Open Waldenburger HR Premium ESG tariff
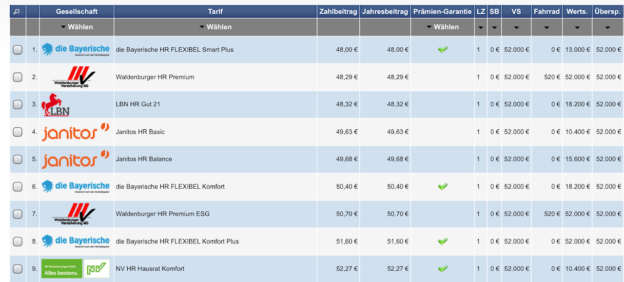 tap(162, 214)
